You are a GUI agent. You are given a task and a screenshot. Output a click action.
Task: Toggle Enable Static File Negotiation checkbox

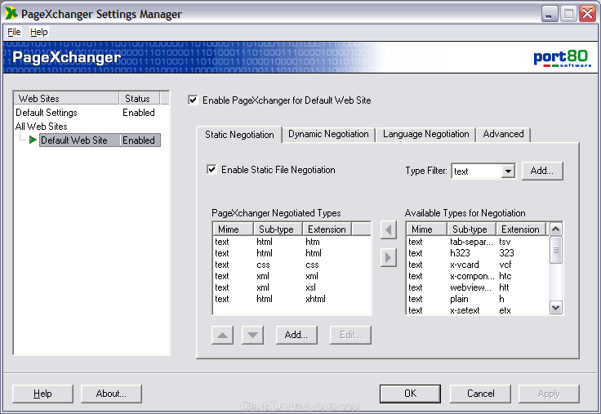tap(211, 169)
